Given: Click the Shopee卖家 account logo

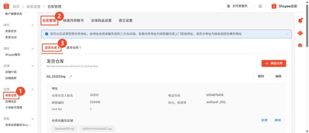Looking at the screenshot, I should click(274, 6).
